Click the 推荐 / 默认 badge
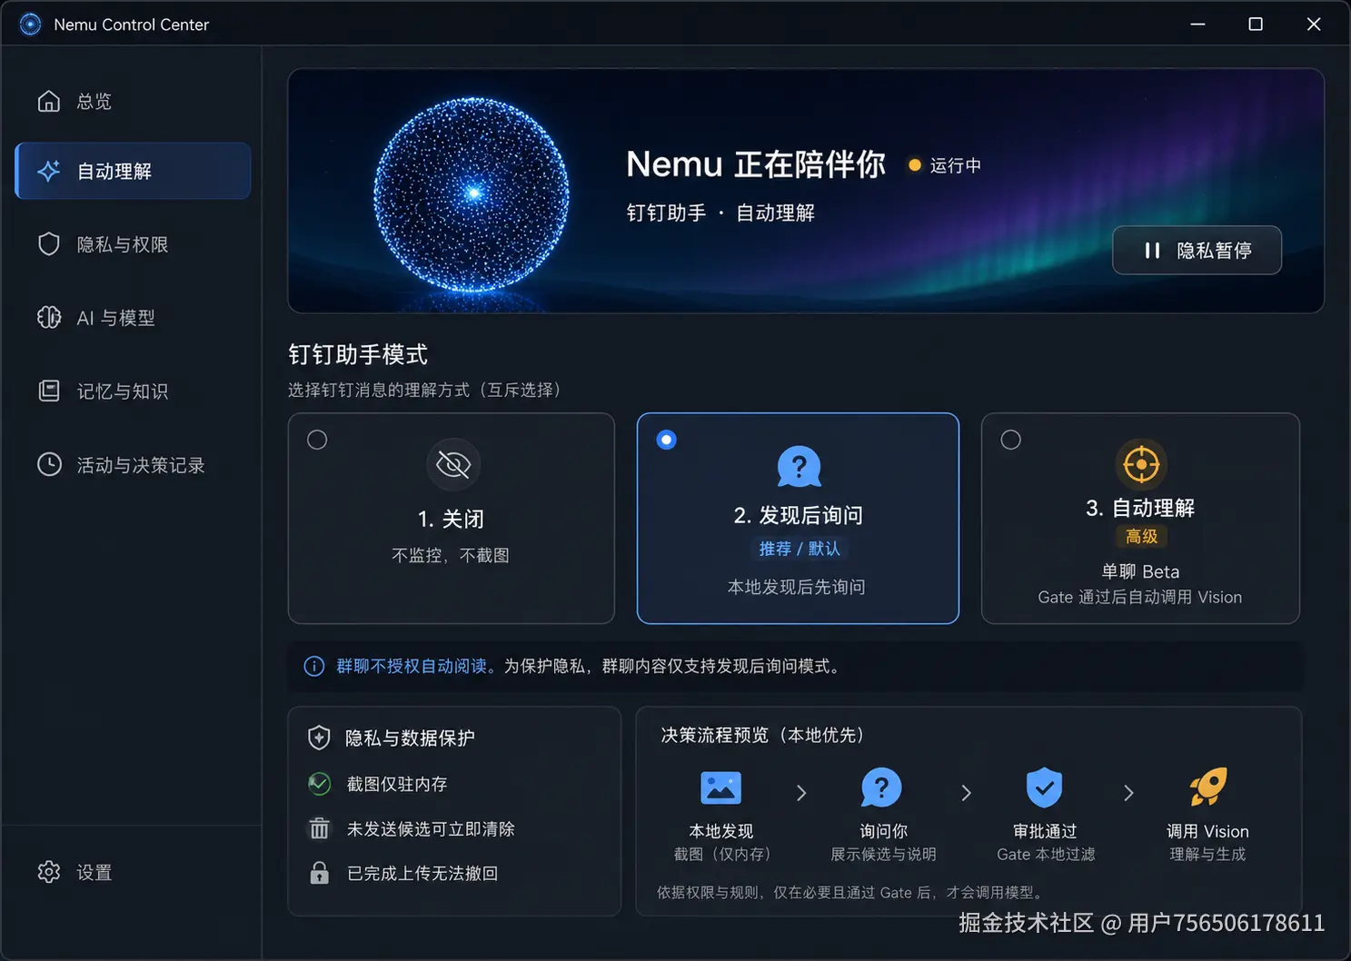 800,549
